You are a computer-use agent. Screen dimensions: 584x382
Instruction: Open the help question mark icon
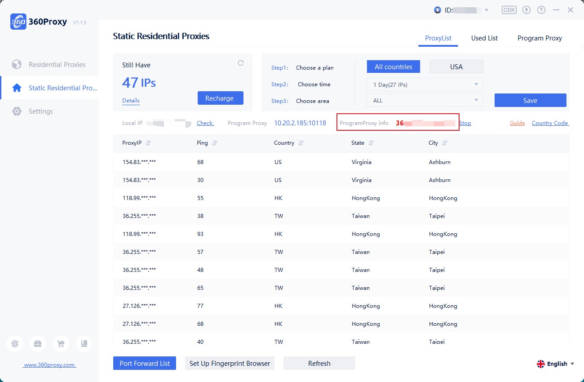pyautogui.click(x=541, y=10)
